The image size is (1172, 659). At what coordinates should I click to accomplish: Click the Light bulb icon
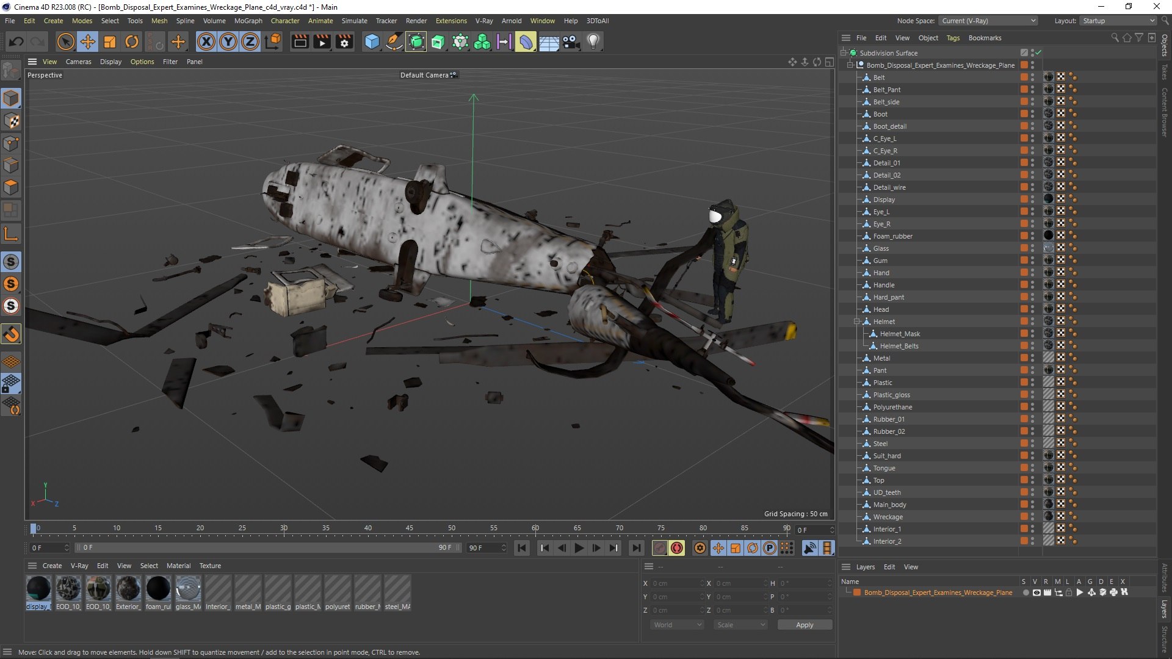tap(593, 41)
